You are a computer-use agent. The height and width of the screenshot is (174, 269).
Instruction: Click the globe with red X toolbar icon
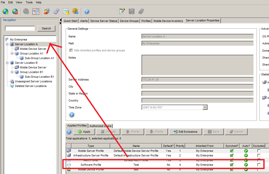pos(15,11)
